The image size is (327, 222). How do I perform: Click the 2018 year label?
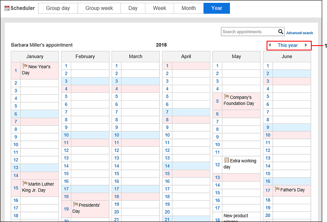pos(161,45)
